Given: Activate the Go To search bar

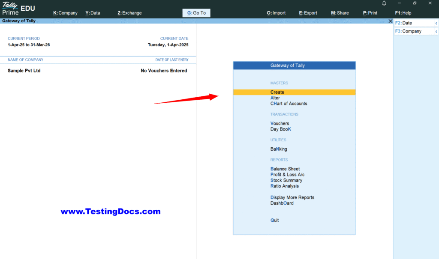Looking at the screenshot, I should click(196, 13).
